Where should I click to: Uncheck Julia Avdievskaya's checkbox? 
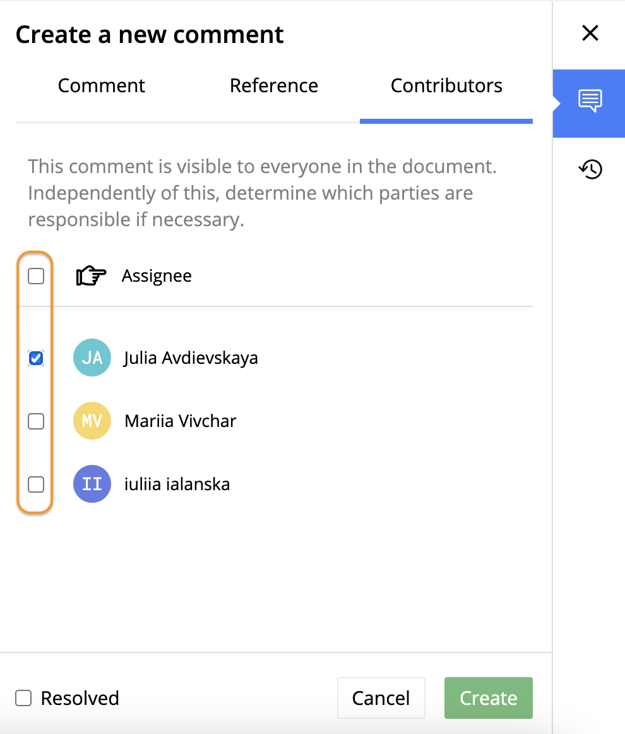click(x=36, y=358)
